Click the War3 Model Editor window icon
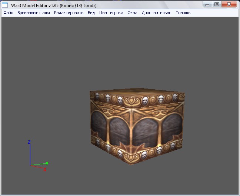The width and height of the screenshot is (240, 196). point(5,5)
